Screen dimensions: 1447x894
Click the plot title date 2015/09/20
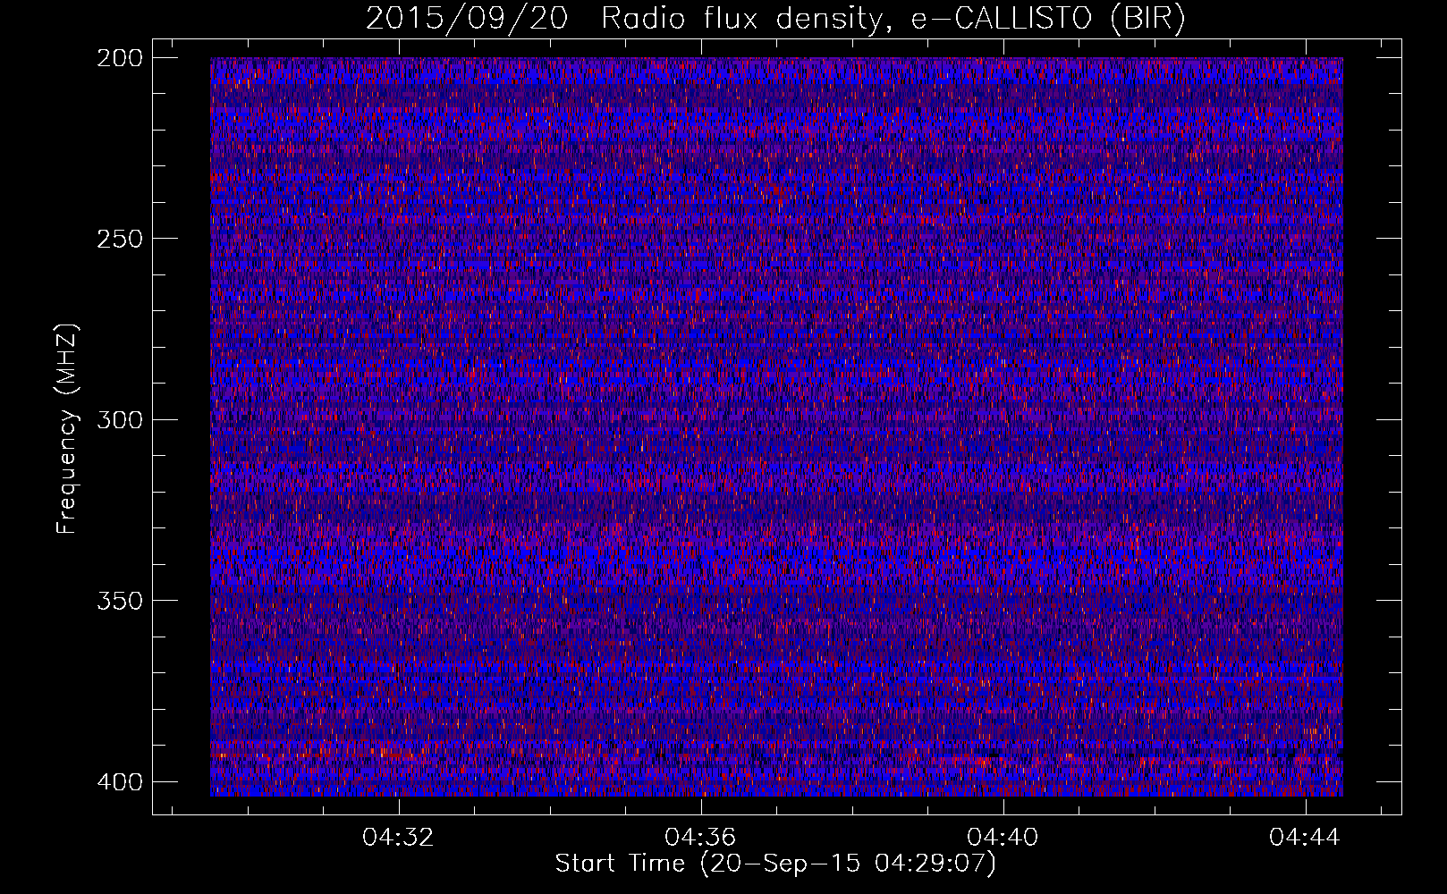pyautogui.click(x=467, y=19)
